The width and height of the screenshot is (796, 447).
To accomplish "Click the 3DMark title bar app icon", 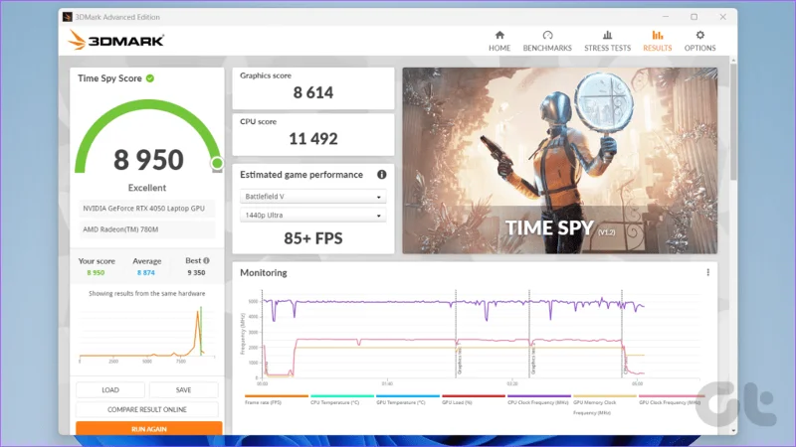I will click(67, 17).
